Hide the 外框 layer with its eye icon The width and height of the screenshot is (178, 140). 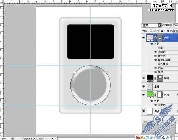tap(143, 95)
